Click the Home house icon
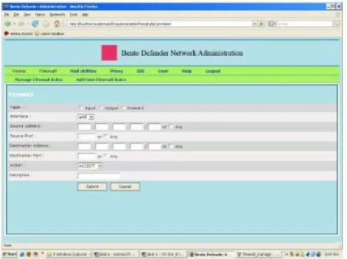The image size is (347, 259). click(x=57, y=24)
